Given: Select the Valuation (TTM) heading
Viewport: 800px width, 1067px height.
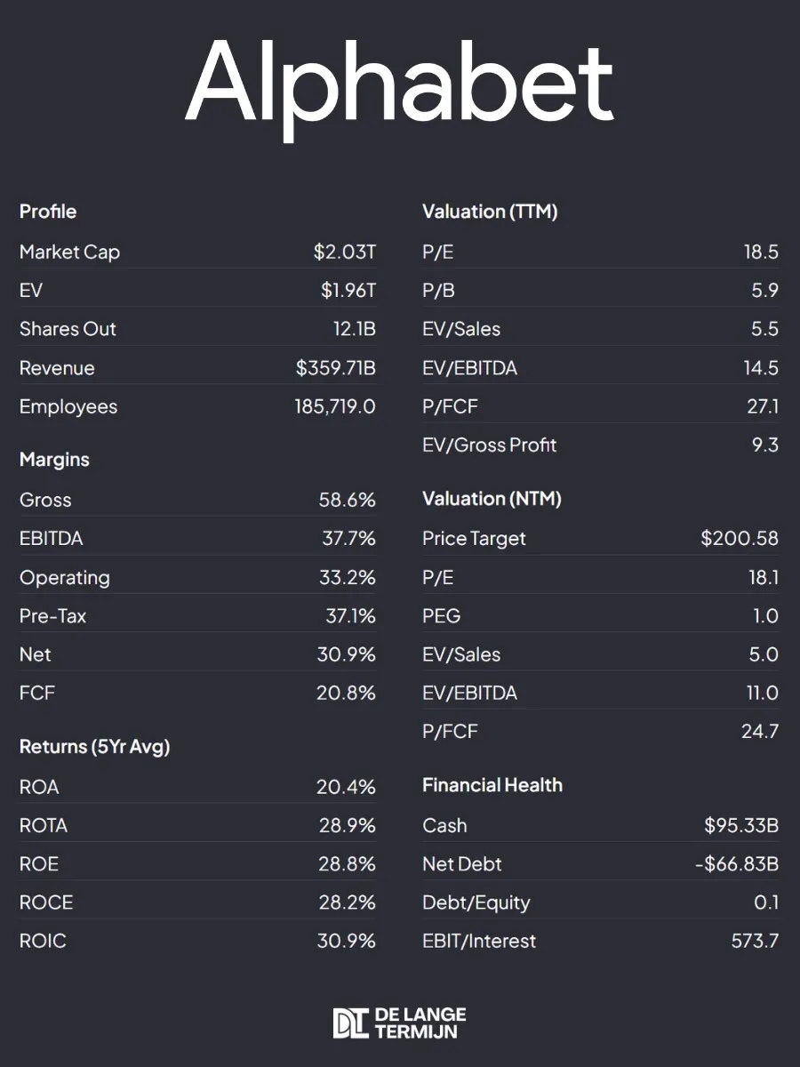Looking at the screenshot, I should pos(490,212).
